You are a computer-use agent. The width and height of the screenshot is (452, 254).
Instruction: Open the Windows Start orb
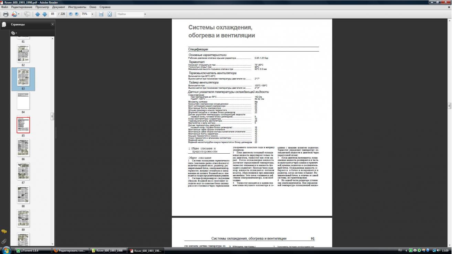[6, 250]
